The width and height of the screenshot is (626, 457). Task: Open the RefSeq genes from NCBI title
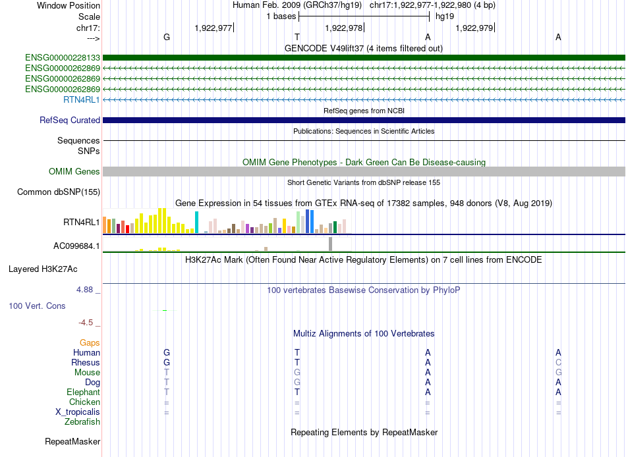coord(364,111)
